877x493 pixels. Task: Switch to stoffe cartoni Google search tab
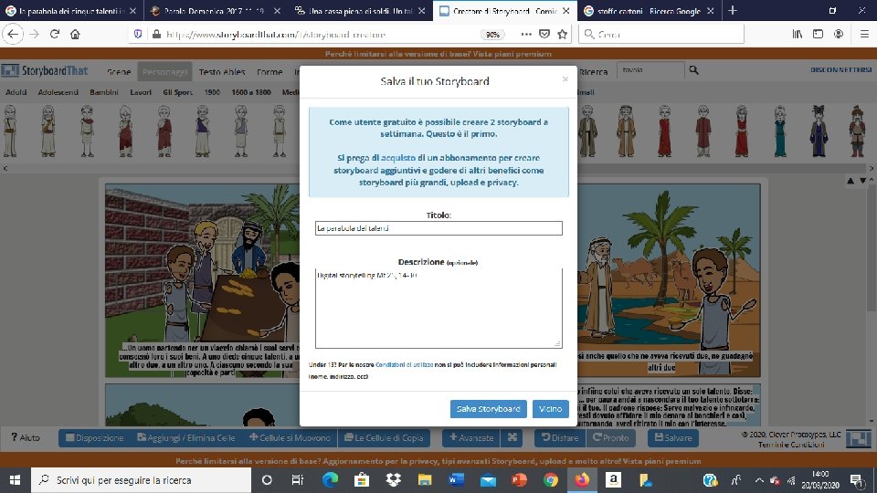[x=649, y=11]
